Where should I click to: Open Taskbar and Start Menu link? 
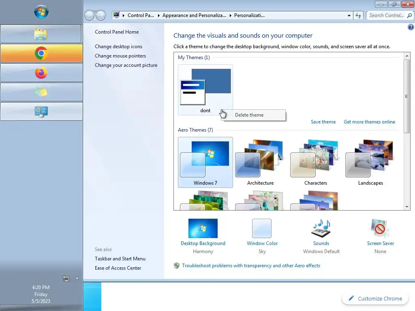[120, 259]
